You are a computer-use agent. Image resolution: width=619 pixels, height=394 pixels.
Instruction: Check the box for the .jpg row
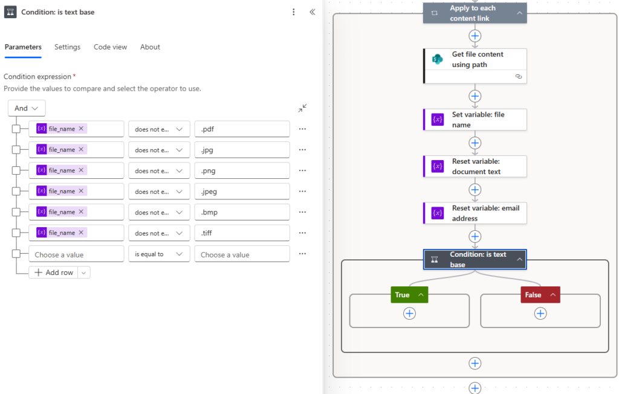pos(16,150)
